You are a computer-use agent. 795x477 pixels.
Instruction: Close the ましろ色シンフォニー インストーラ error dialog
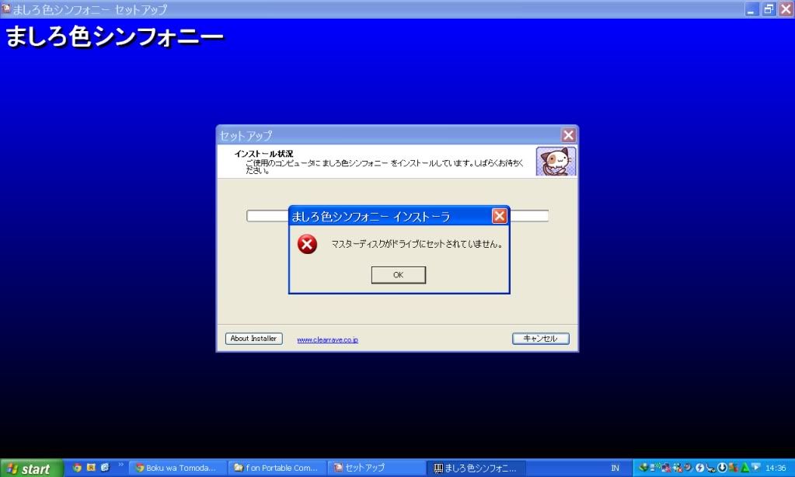[500, 216]
